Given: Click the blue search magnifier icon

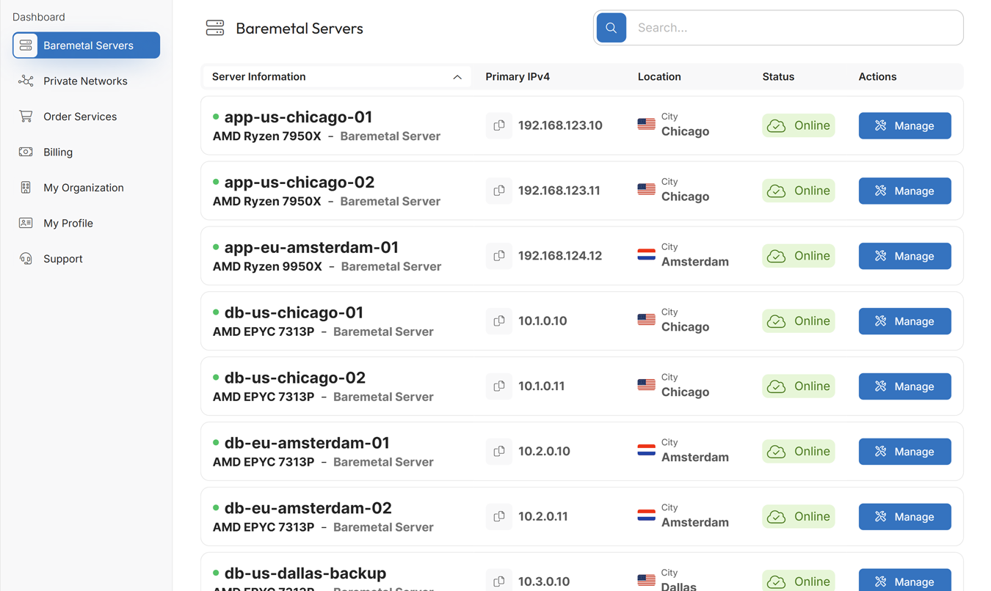Looking at the screenshot, I should click(x=611, y=28).
